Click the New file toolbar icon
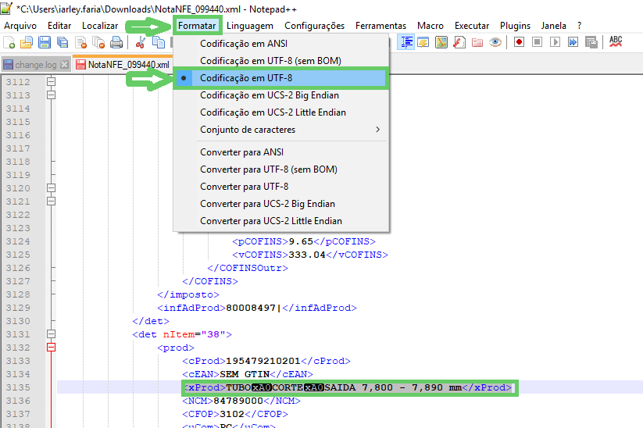The height and width of the screenshot is (428, 643). click(9, 42)
